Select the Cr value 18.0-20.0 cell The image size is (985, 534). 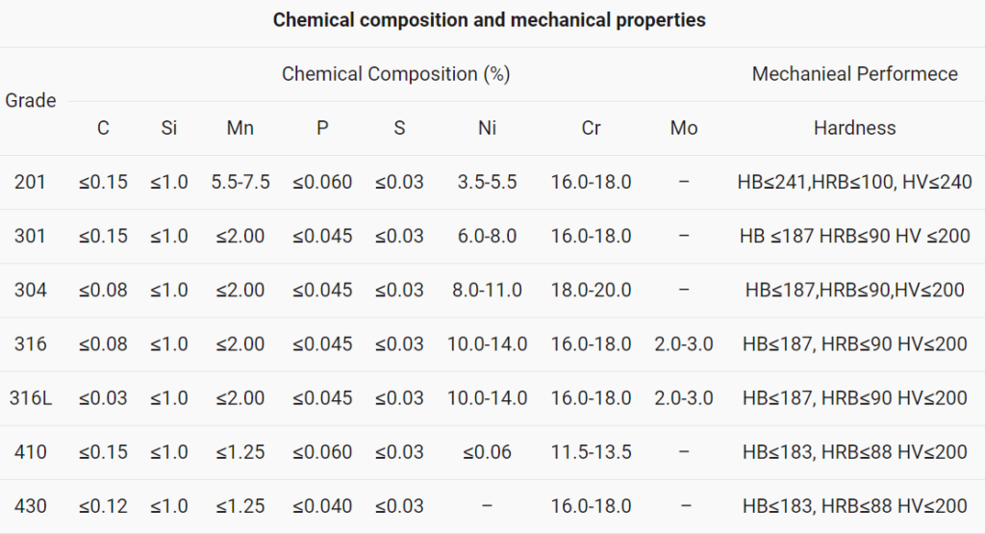click(591, 290)
